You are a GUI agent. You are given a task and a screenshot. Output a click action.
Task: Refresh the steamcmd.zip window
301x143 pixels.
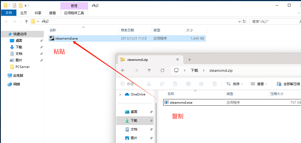162,70
